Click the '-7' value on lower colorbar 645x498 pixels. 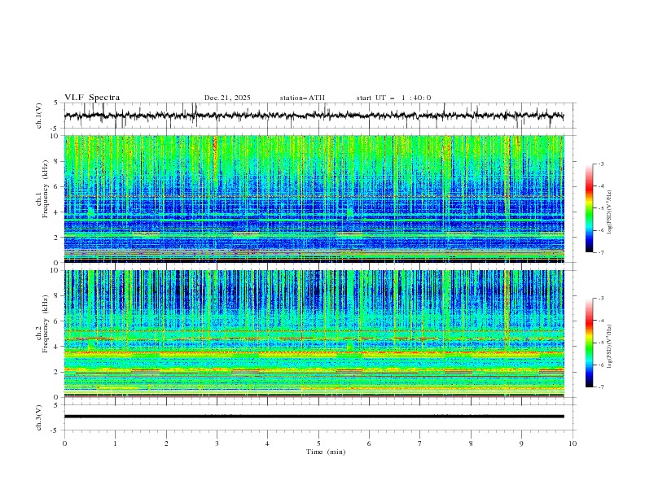coord(601,387)
